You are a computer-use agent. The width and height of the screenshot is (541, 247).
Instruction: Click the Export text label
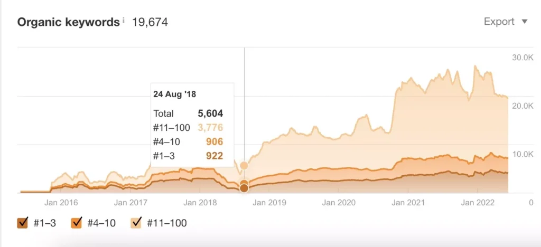[x=499, y=22]
